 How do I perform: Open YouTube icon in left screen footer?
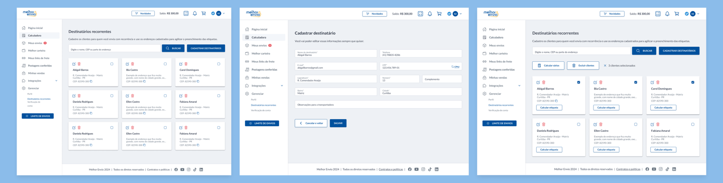click(x=182, y=169)
